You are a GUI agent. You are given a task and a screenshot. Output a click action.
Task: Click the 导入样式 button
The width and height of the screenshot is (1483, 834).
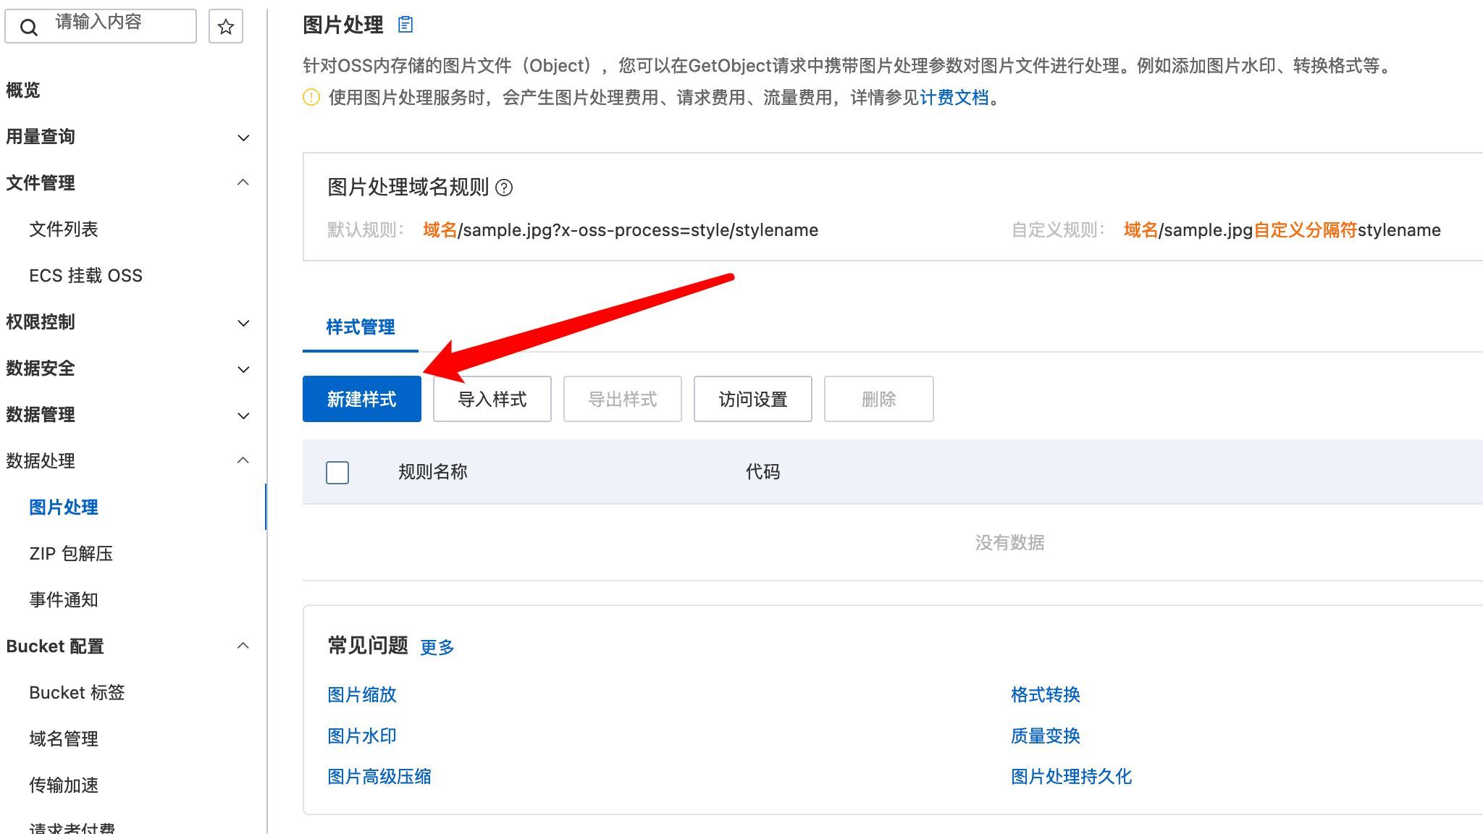(x=492, y=399)
